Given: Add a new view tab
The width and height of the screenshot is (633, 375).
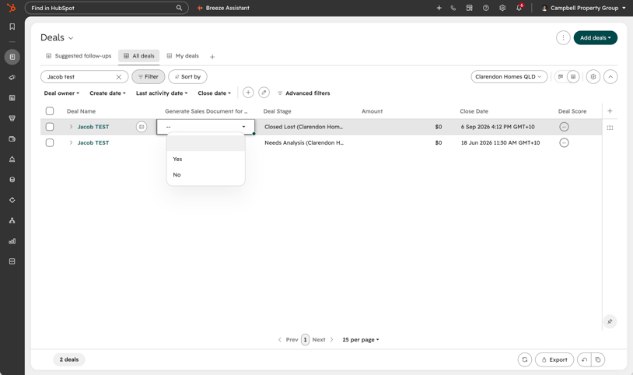Looking at the screenshot, I should click(x=212, y=57).
